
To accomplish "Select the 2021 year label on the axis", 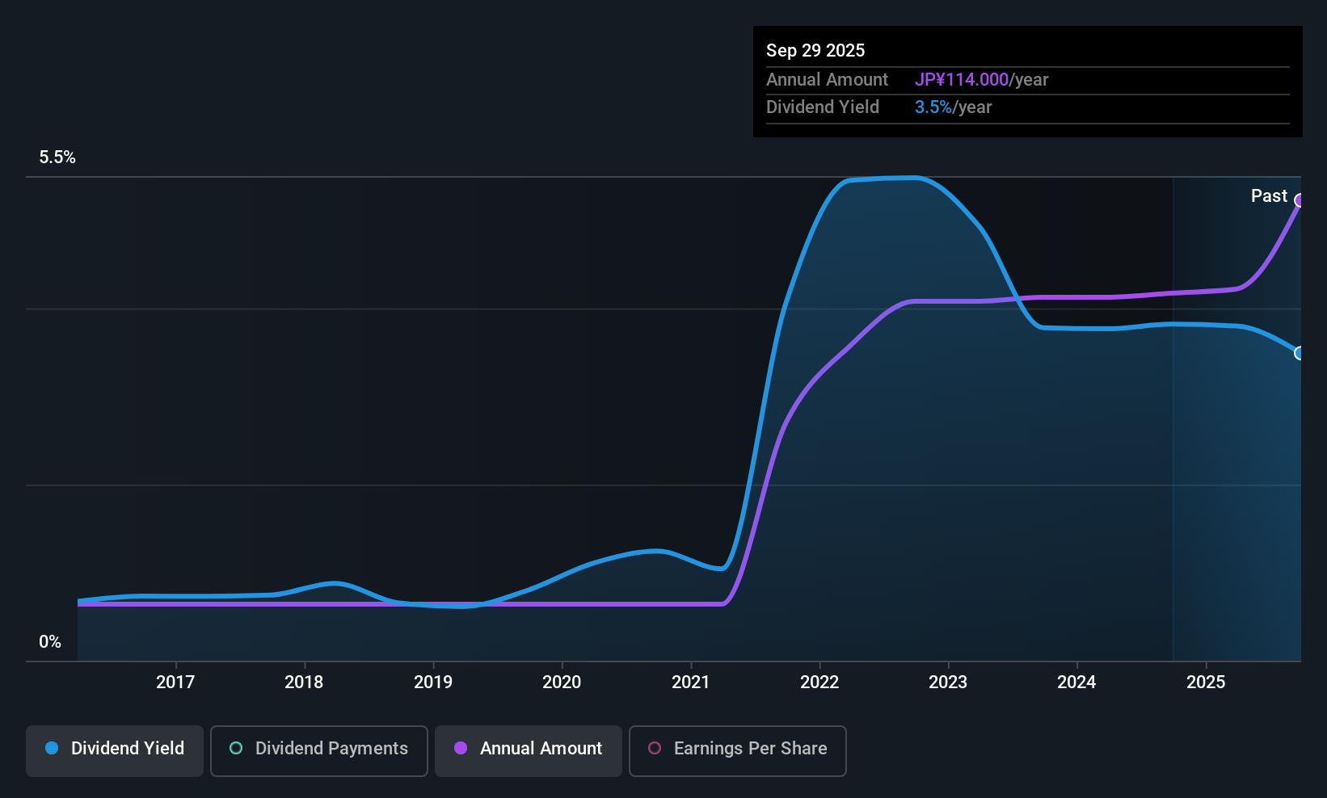I will tap(691, 682).
